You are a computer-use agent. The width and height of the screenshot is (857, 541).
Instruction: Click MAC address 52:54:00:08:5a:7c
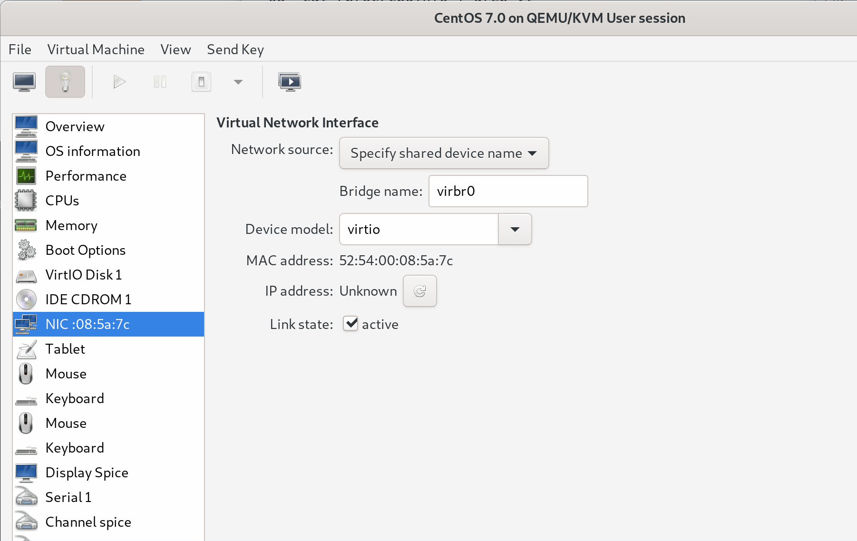396,261
